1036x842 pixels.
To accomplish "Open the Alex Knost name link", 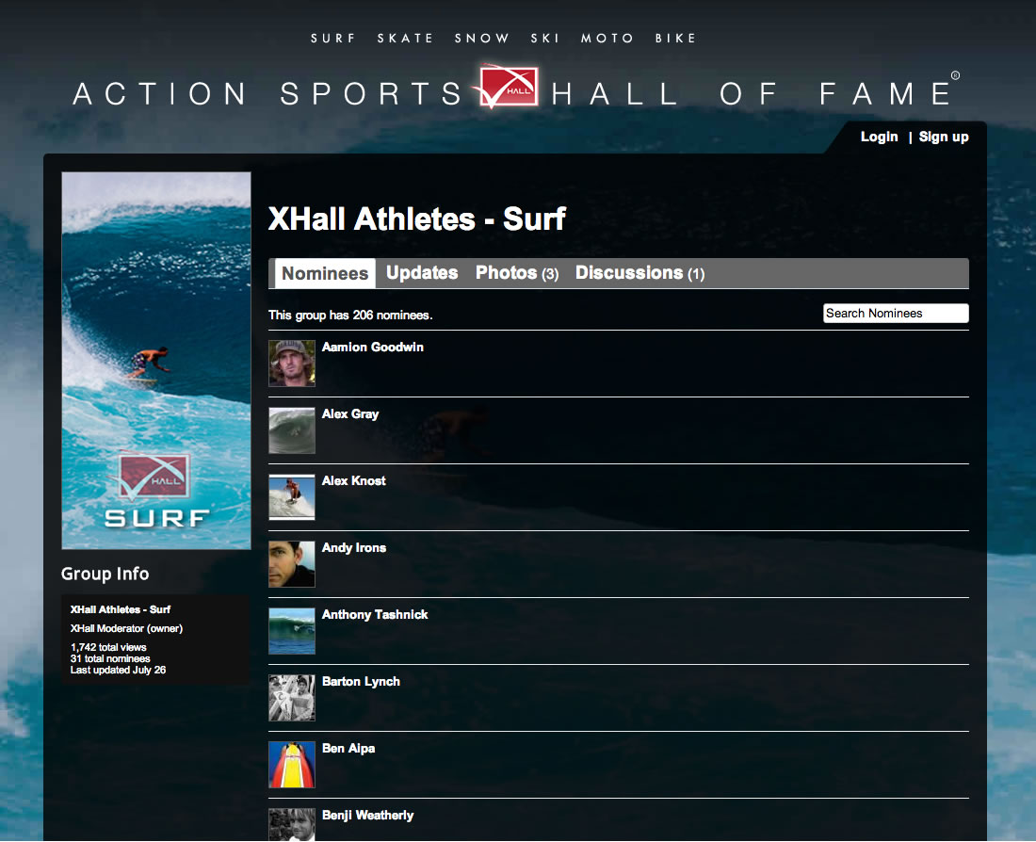I will (x=353, y=480).
